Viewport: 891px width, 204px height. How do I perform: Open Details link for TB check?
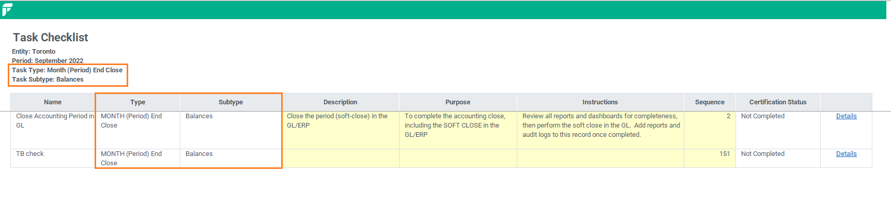click(x=846, y=154)
